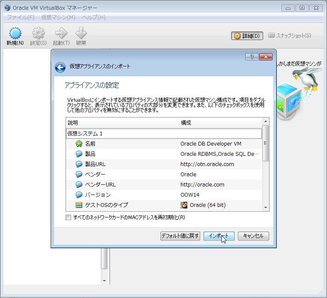Select the 仮想システム 1 tree row

pyautogui.click(x=163, y=134)
